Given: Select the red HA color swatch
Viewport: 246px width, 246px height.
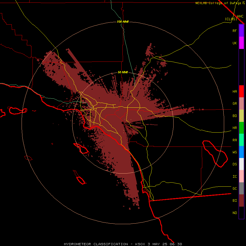Looking at the screenshot, I should (241, 91).
